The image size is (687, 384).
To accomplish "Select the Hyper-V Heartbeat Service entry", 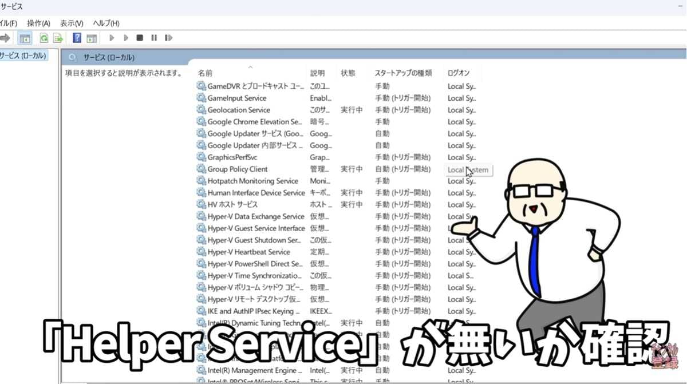I will [x=250, y=252].
